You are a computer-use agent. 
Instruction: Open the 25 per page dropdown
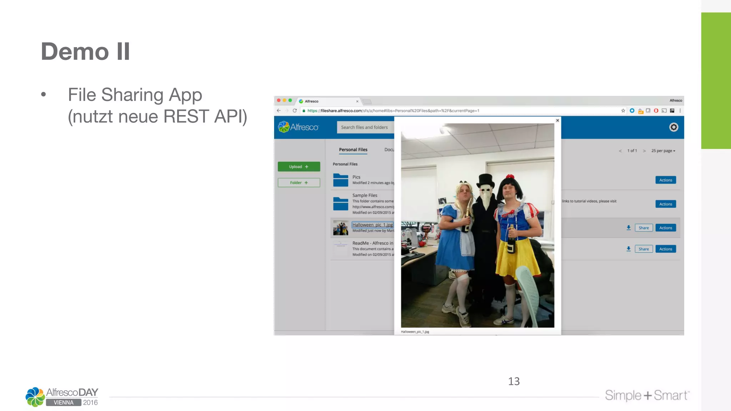coord(663,151)
